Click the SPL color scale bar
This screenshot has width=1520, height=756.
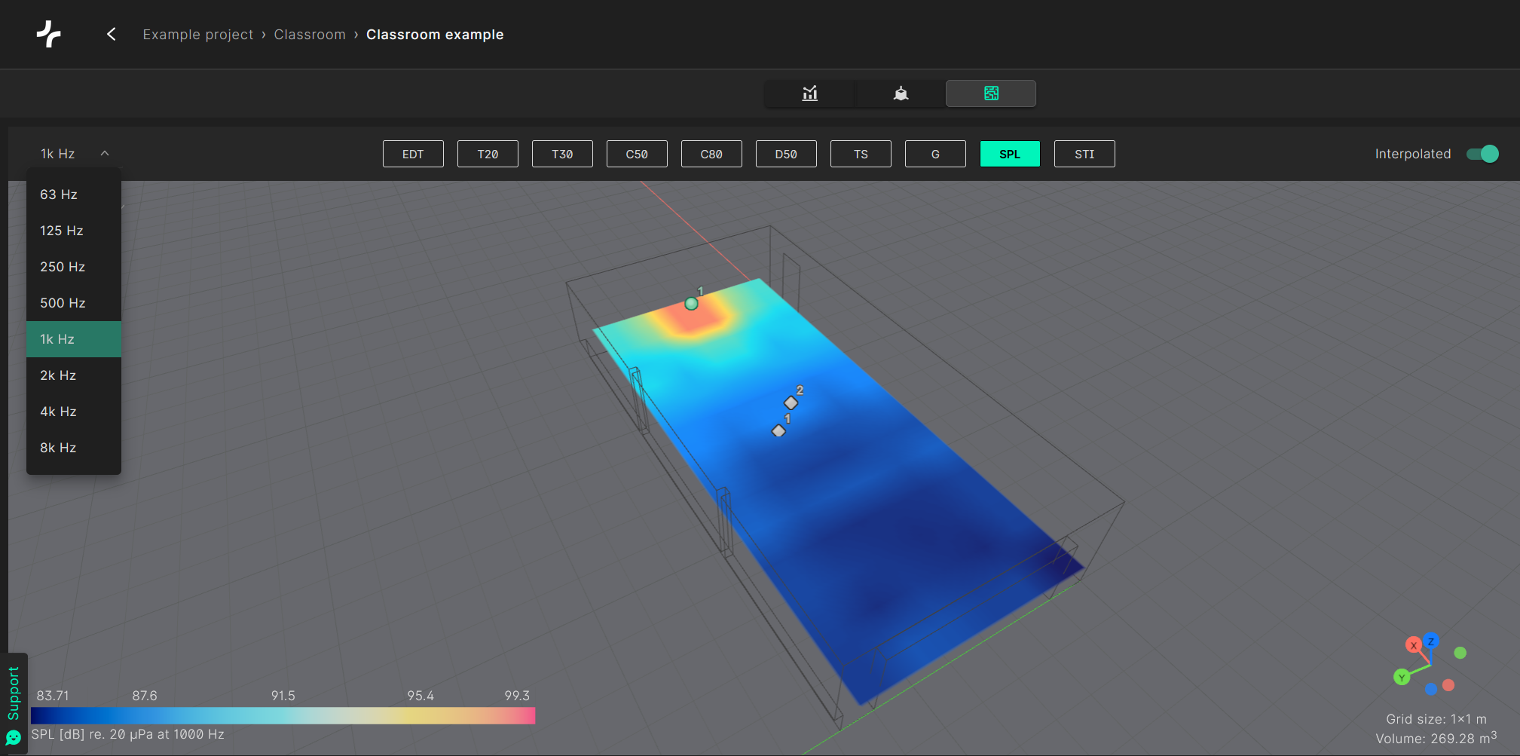[283, 715]
